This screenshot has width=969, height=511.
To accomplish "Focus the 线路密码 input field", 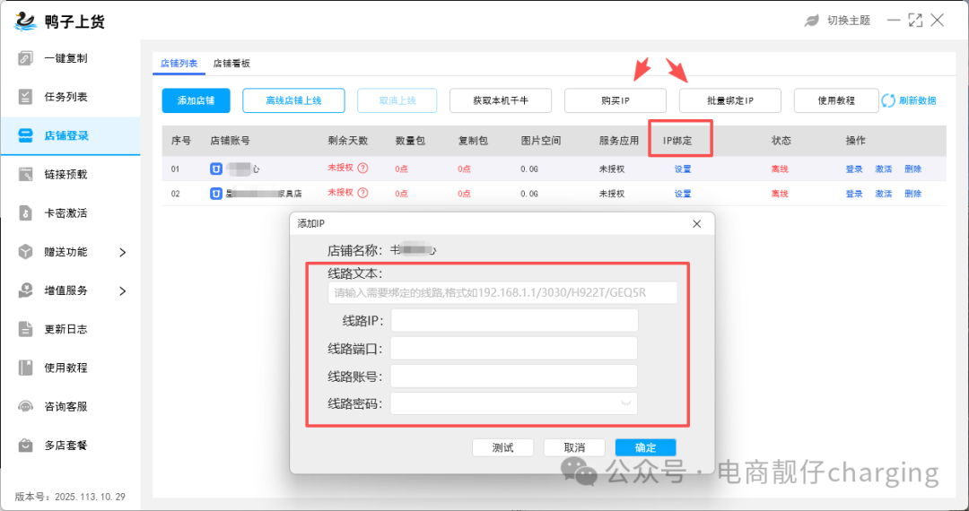I will tap(514, 403).
